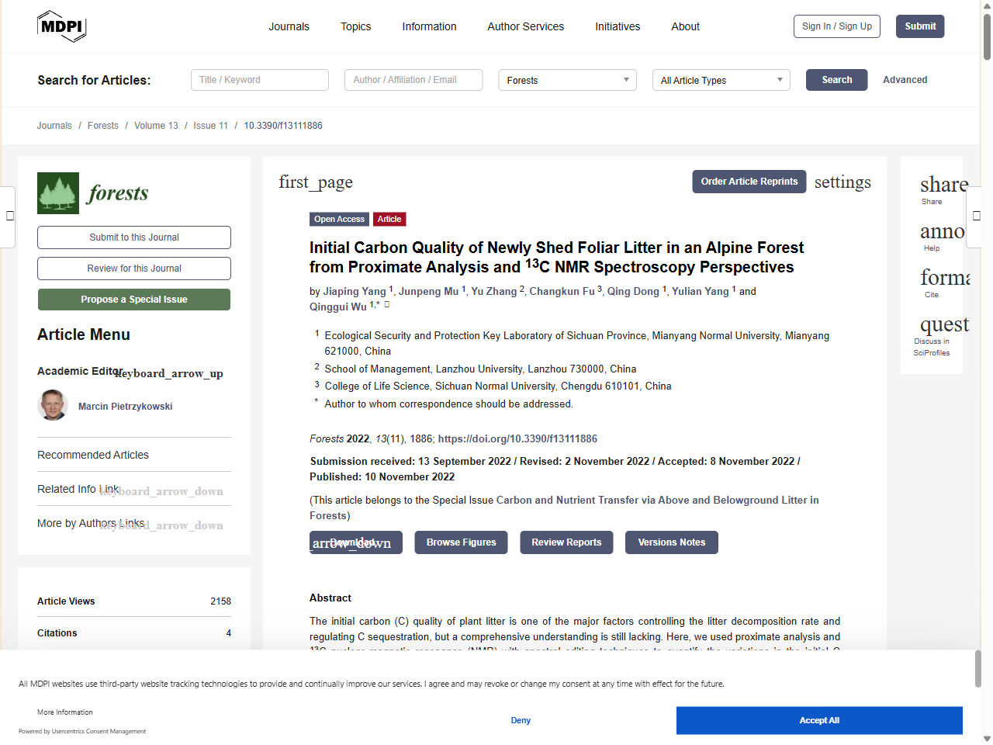
Task: Click Accept All cookies button
Action: coord(818,720)
